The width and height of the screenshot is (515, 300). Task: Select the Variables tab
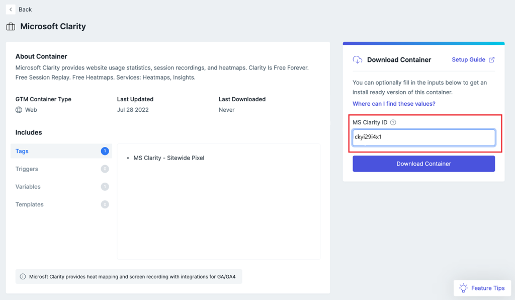coord(61,187)
